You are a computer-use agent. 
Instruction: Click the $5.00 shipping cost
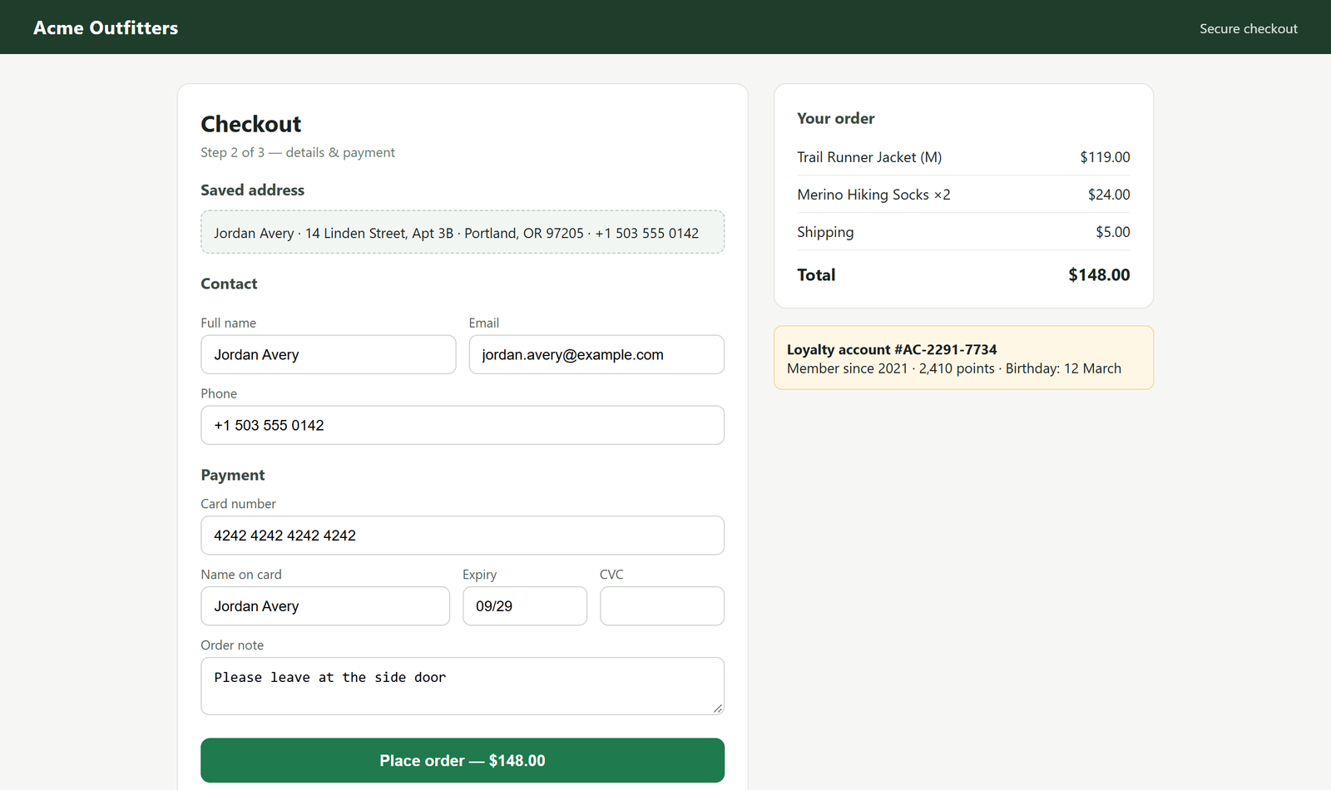[x=1112, y=232]
